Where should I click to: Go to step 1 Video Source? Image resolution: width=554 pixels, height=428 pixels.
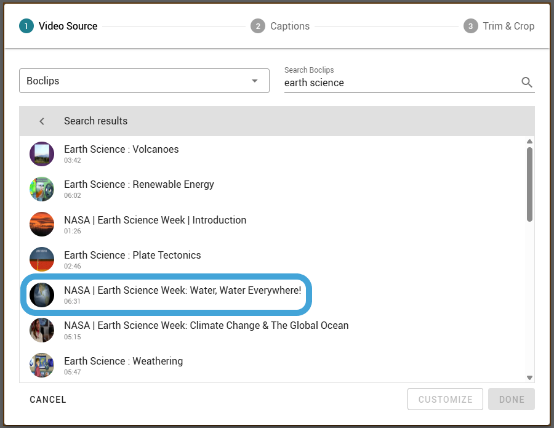coord(58,26)
